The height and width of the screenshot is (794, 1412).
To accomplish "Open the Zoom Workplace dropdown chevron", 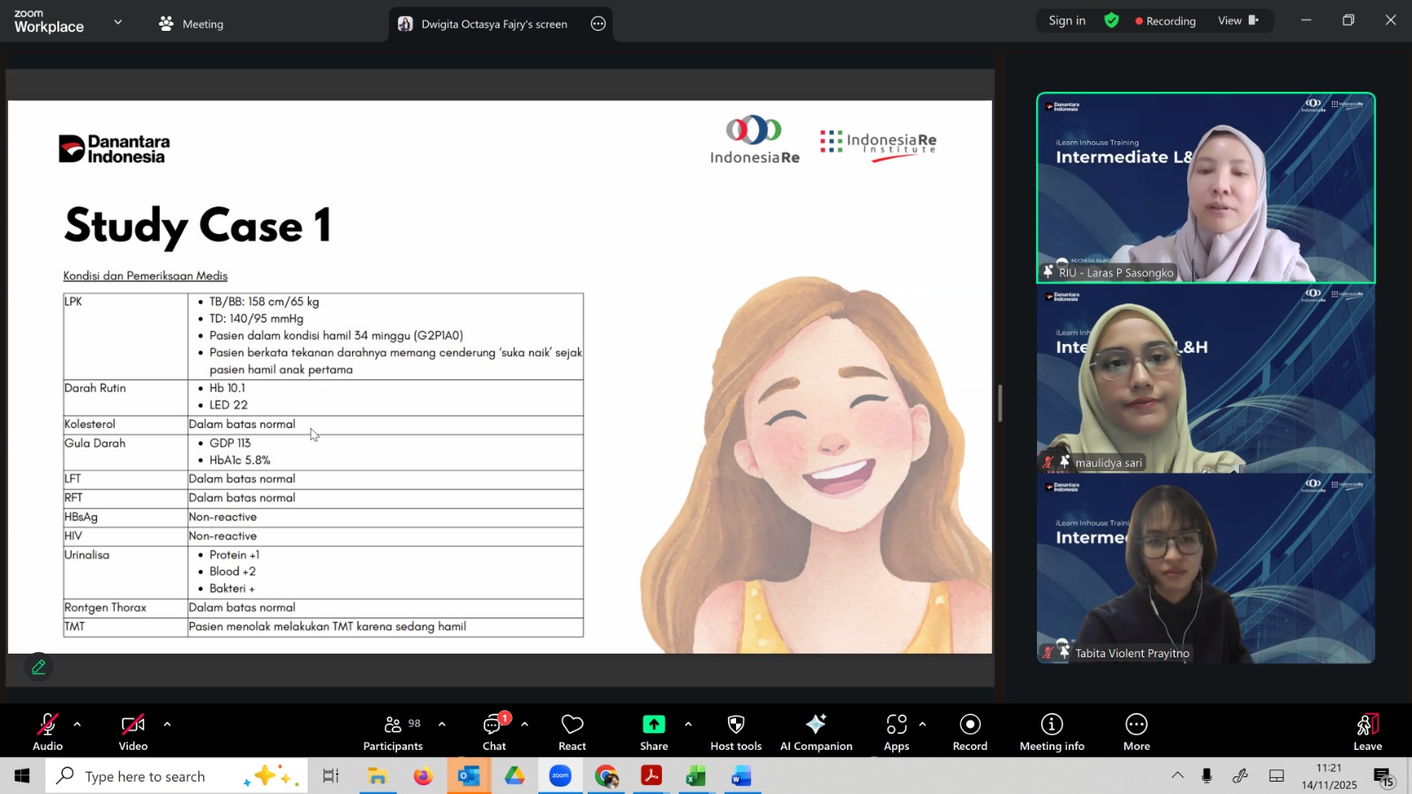I will click(118, 22).
